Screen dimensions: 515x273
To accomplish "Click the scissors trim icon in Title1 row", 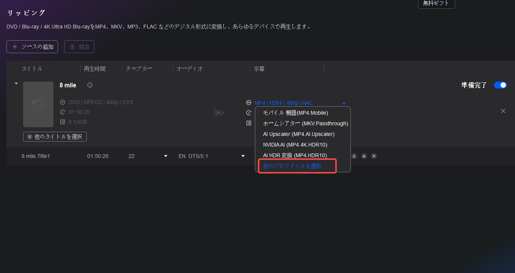I will tap(364, 156).
